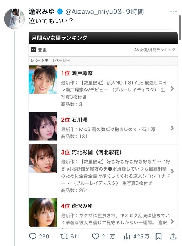Open the reply comments icon
Viewport: 182px width, 246px height.
pyautogui.click(x=33, y=236)
